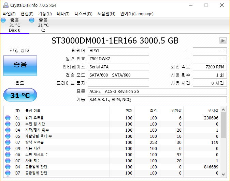Select the 재할당된 섹터 수 attribute row

(112, 136)
